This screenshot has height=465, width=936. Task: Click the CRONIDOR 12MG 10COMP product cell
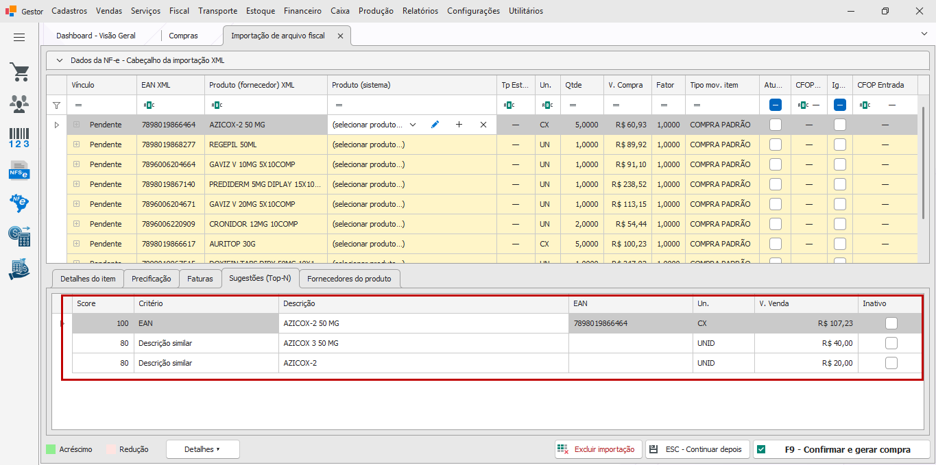click(x=266, y=224)
